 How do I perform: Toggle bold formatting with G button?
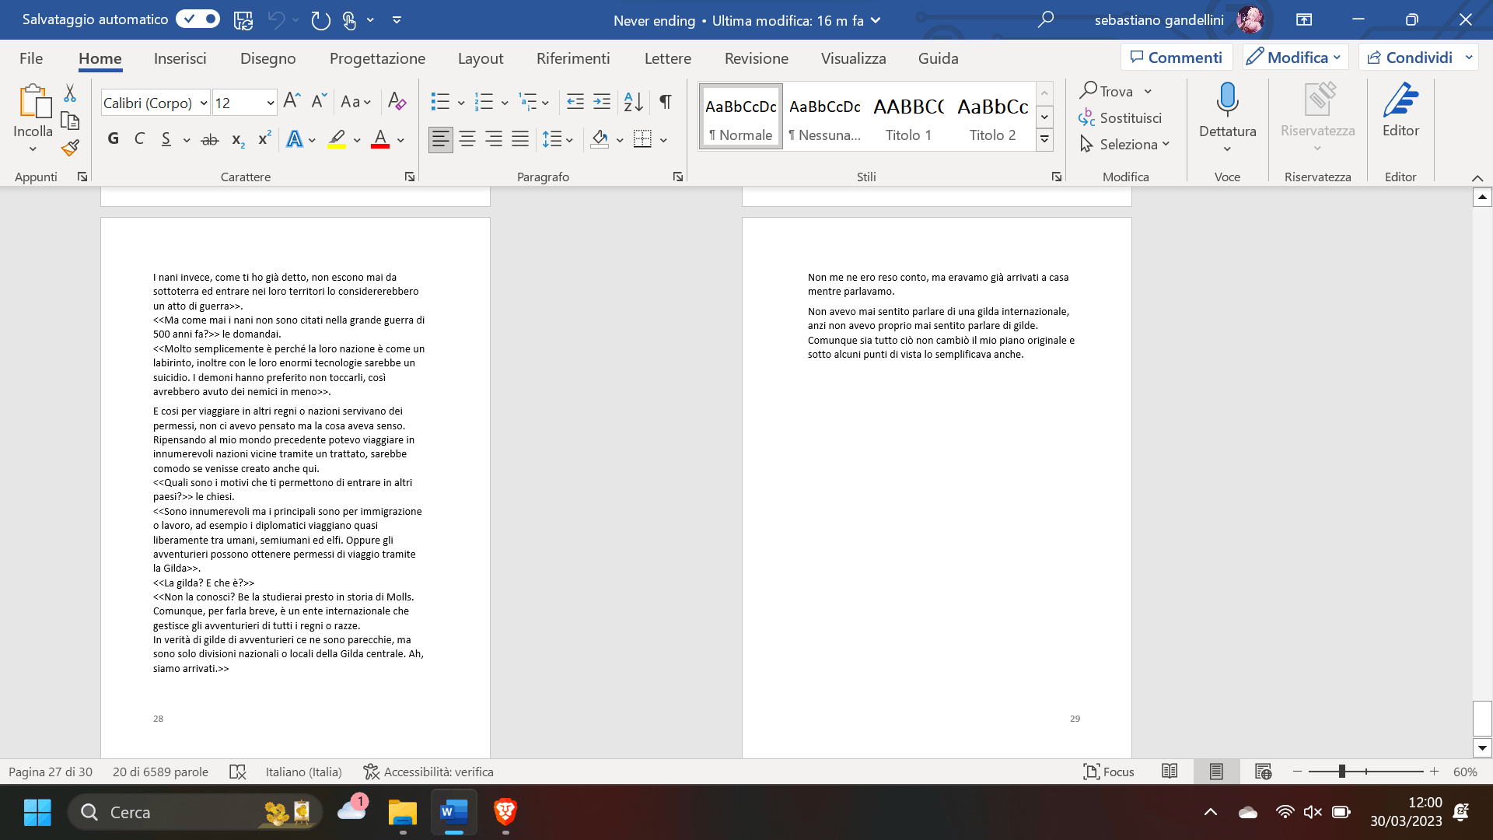pyautogui.click(x=114, y=139)
